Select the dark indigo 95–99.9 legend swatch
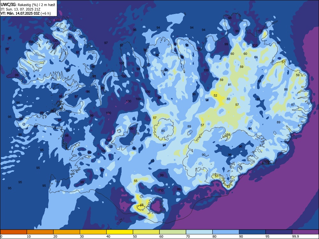 click(x=279, y=232)
